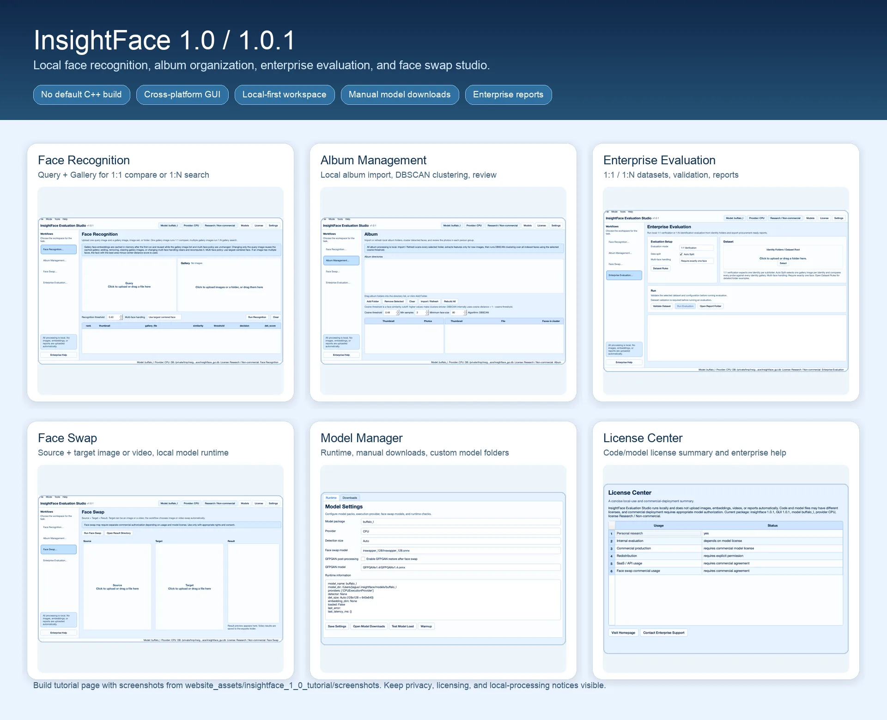
Task: Select 'Face Swap...' workflow in Face Swap screenshot
Action: pos(59,549)
